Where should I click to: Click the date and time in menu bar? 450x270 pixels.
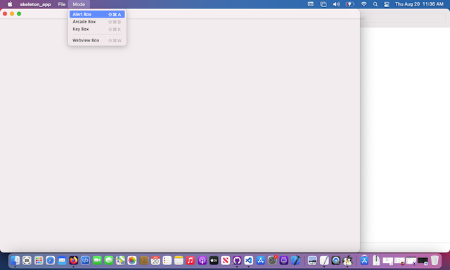point(419,4)
